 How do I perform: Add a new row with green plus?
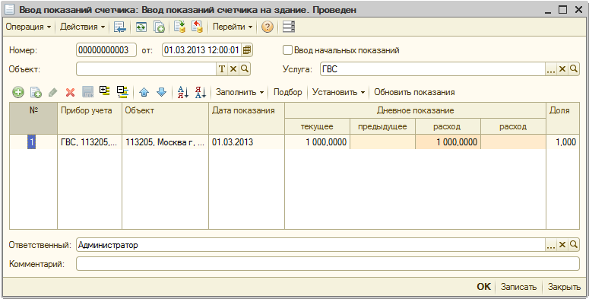pos(18,92)
